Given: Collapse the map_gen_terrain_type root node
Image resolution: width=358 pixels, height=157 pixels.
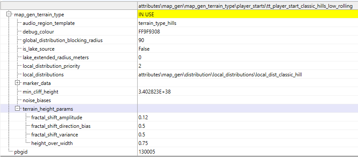Looking at the screenshot, I should coord(9,15).
